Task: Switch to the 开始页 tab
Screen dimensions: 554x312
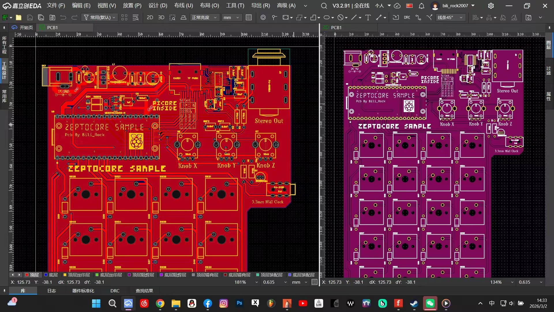Action: tap(23, 27)
